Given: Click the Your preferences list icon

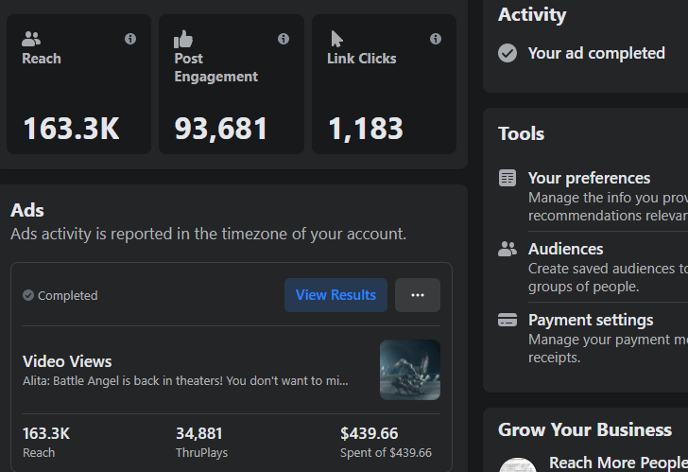Looking at the screenshot, I should coord(507,178).
